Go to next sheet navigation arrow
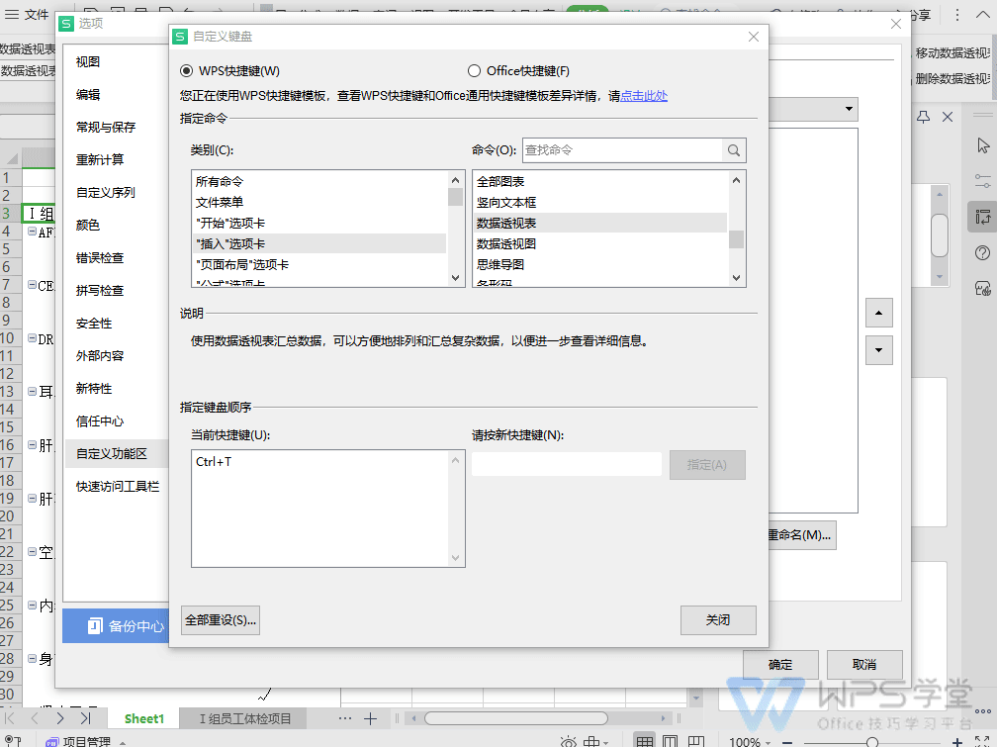The height and width of the screenshot is (747, 997). [x=59, y=718]
